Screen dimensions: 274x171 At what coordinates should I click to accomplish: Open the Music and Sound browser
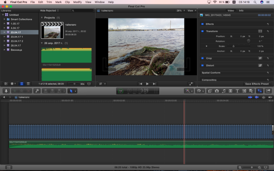[x=223, y=91]
